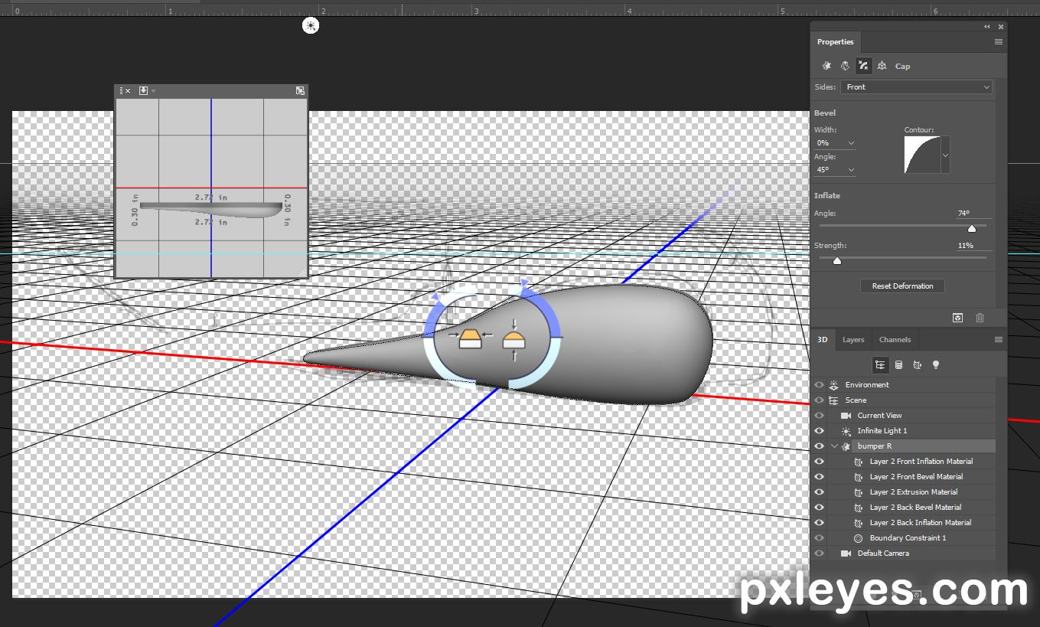This screenshot has height=627, width=1040.
Task: Switch to the Channels tab
Action: tap(895, 340)
